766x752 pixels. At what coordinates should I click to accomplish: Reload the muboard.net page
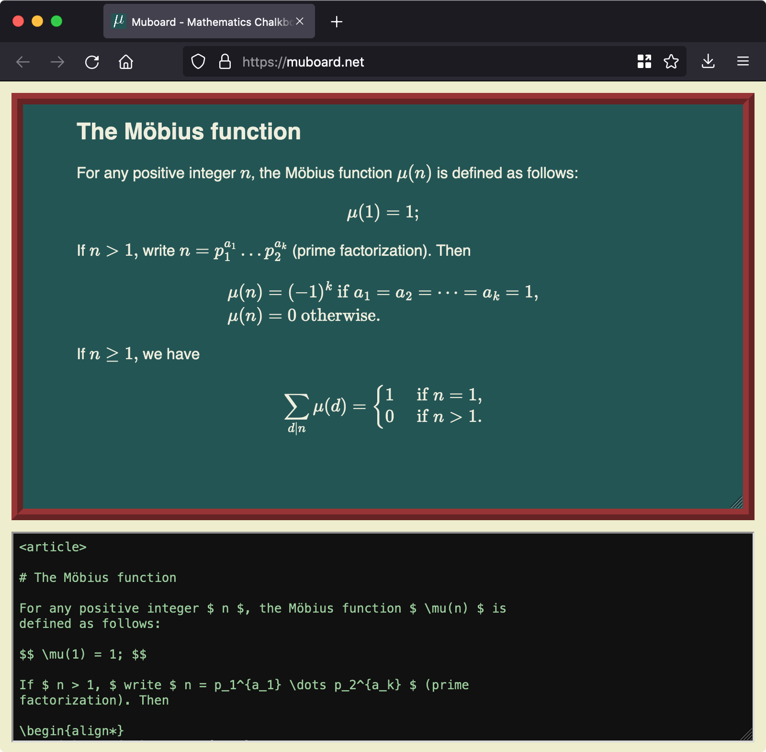point(92,62)
